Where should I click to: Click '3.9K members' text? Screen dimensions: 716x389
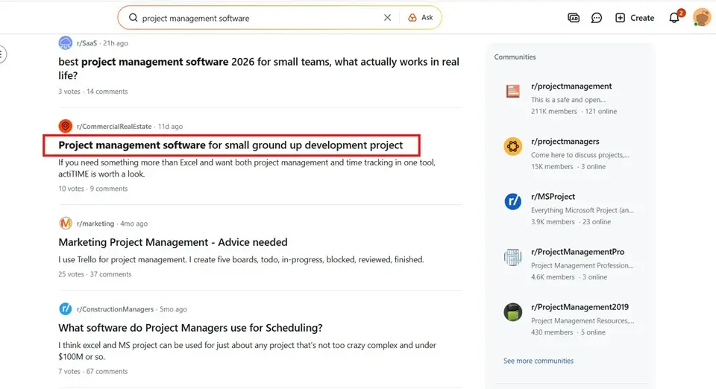tap(553, 221)
